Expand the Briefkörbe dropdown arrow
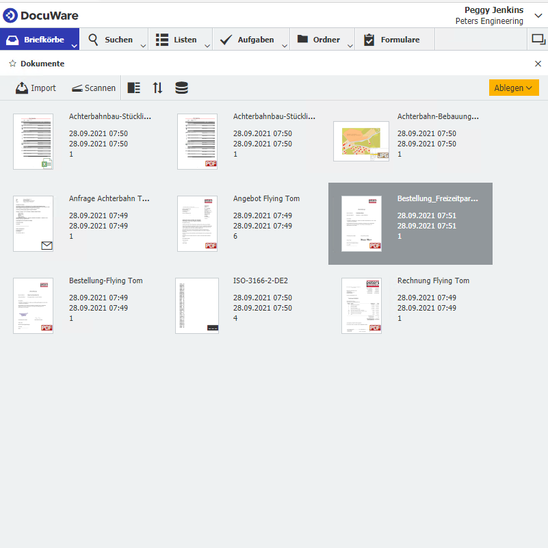 click(x=74, y=46)
